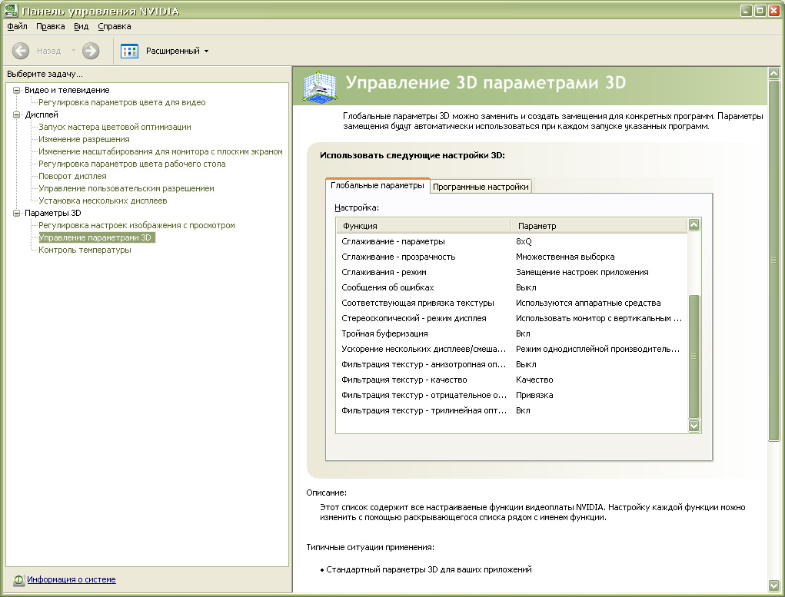The width and height of the screenshot is (785, 597).
Task: Collapse the Параметры 3D tree node
Action: point(16,213)
